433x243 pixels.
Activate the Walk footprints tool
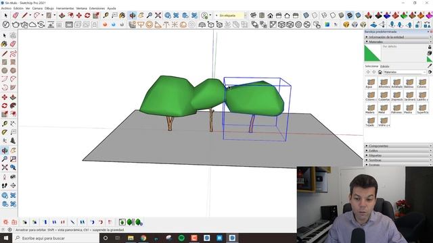tap(5, 186)
